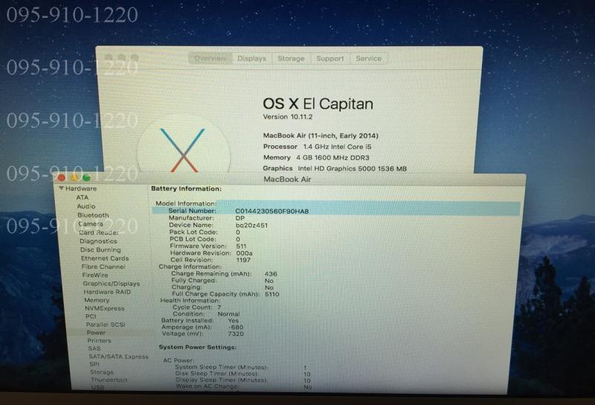Open the Service tab
The image size is (595, 405).
[368, 59]
